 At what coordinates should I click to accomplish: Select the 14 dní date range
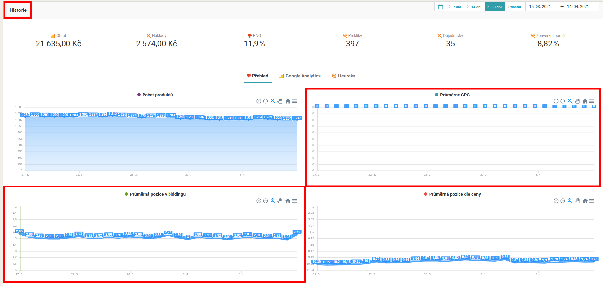(476, 7)
